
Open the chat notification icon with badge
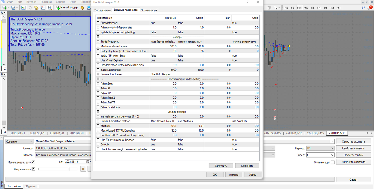(370, 8)
